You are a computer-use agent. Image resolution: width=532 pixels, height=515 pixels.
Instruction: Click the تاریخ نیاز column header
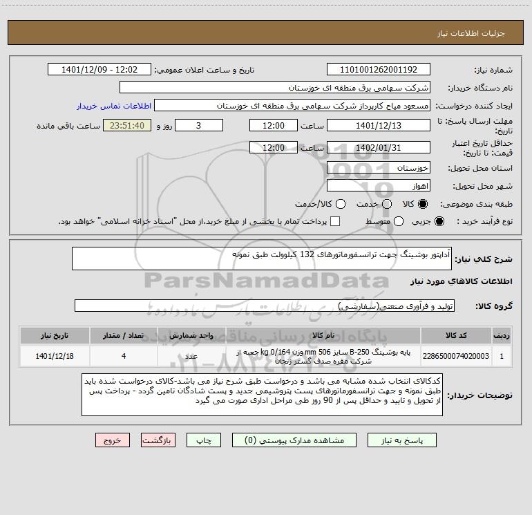[x=55, y=336]
